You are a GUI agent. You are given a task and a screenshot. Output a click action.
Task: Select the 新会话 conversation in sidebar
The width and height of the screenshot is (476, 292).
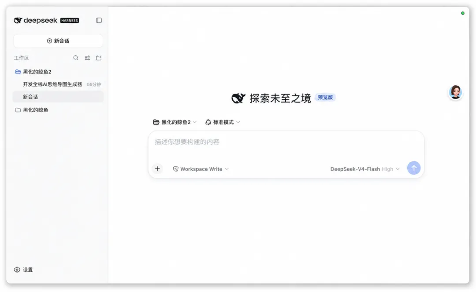[58, 97]
